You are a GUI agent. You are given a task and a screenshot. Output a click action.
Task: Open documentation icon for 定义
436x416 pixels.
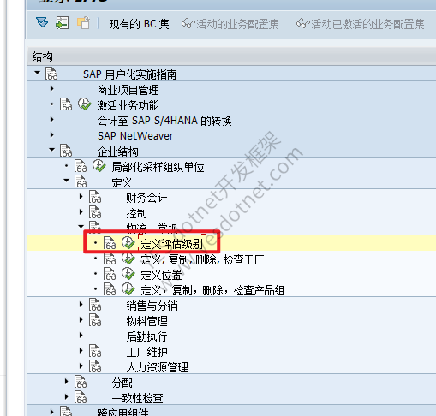point(81,181)
